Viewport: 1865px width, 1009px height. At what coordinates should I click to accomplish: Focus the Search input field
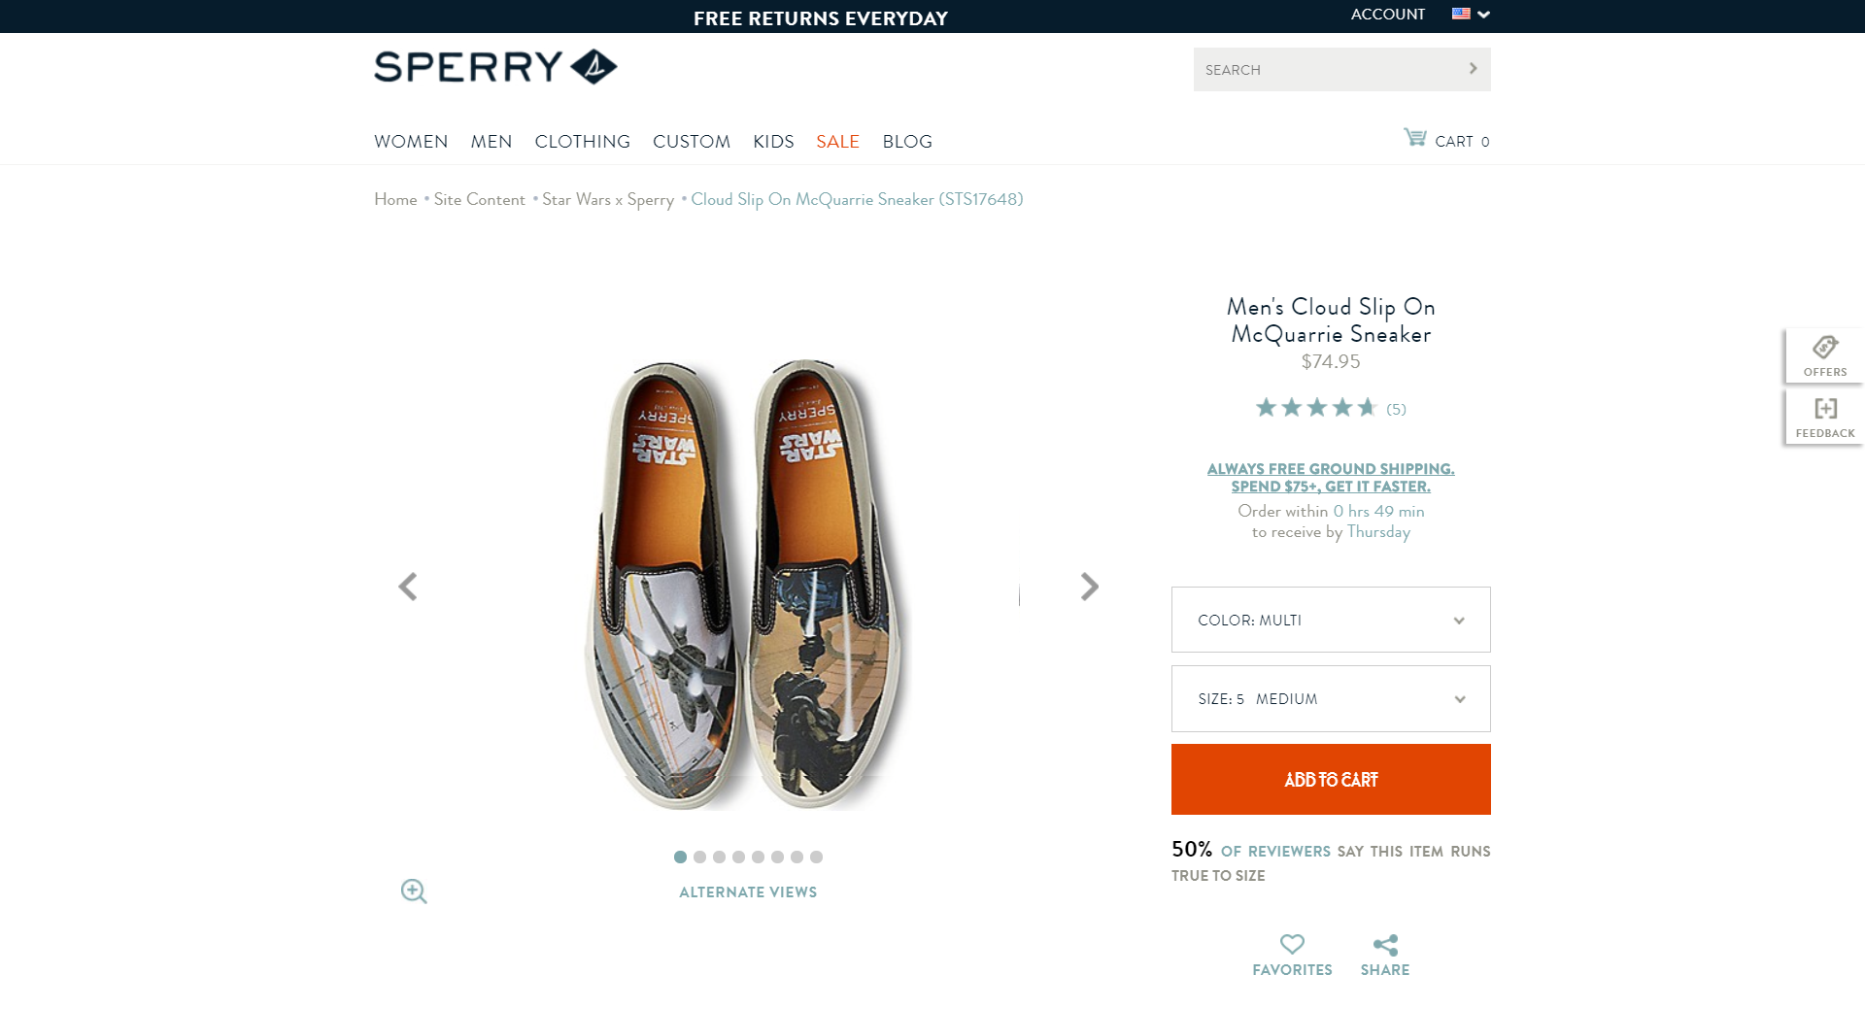coord(1326,70)
